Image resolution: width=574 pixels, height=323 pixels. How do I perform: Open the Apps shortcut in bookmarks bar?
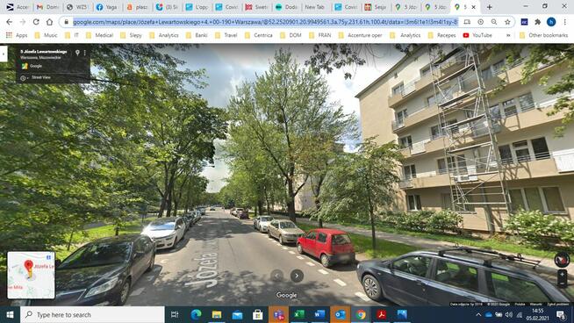17,35
